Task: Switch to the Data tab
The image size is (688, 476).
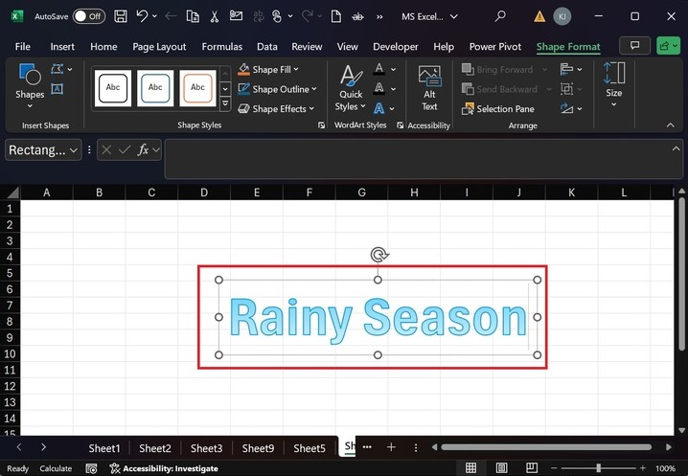Action: pos(267,47)
